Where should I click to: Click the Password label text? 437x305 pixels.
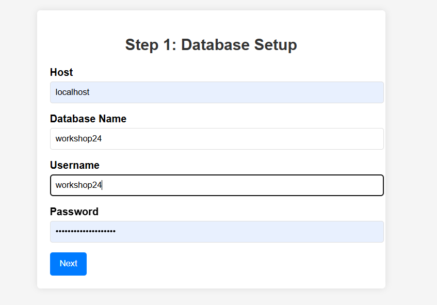tap(74, 212)
